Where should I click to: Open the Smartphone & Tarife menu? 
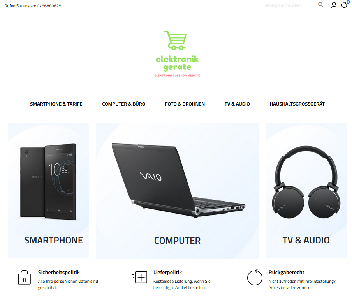56,104
